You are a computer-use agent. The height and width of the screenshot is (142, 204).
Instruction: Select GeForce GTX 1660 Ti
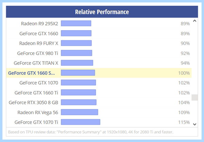[x=36, y=93]
